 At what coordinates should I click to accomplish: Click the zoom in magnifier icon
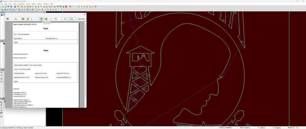[79, 7]
